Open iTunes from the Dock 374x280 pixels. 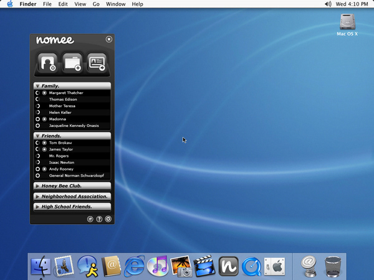pyautogui.click(x=158, y=266)
